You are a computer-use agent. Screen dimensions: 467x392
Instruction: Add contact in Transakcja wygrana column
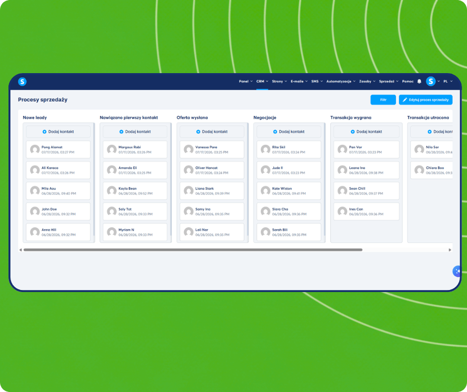[366, 131]
